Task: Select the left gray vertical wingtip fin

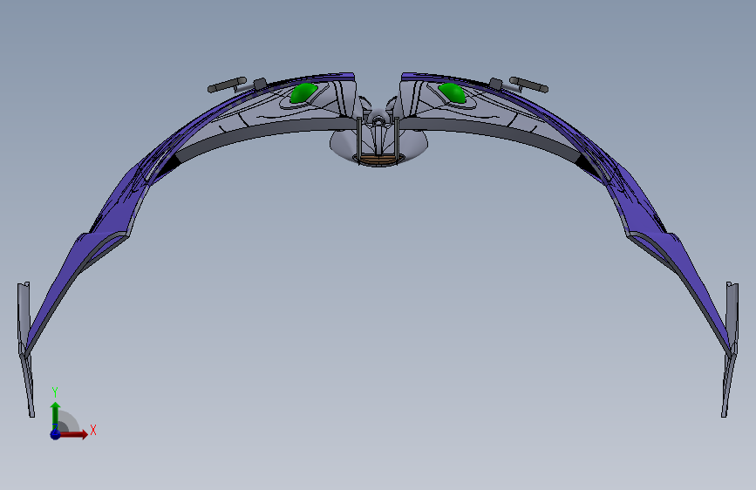Action: point(25,349)
